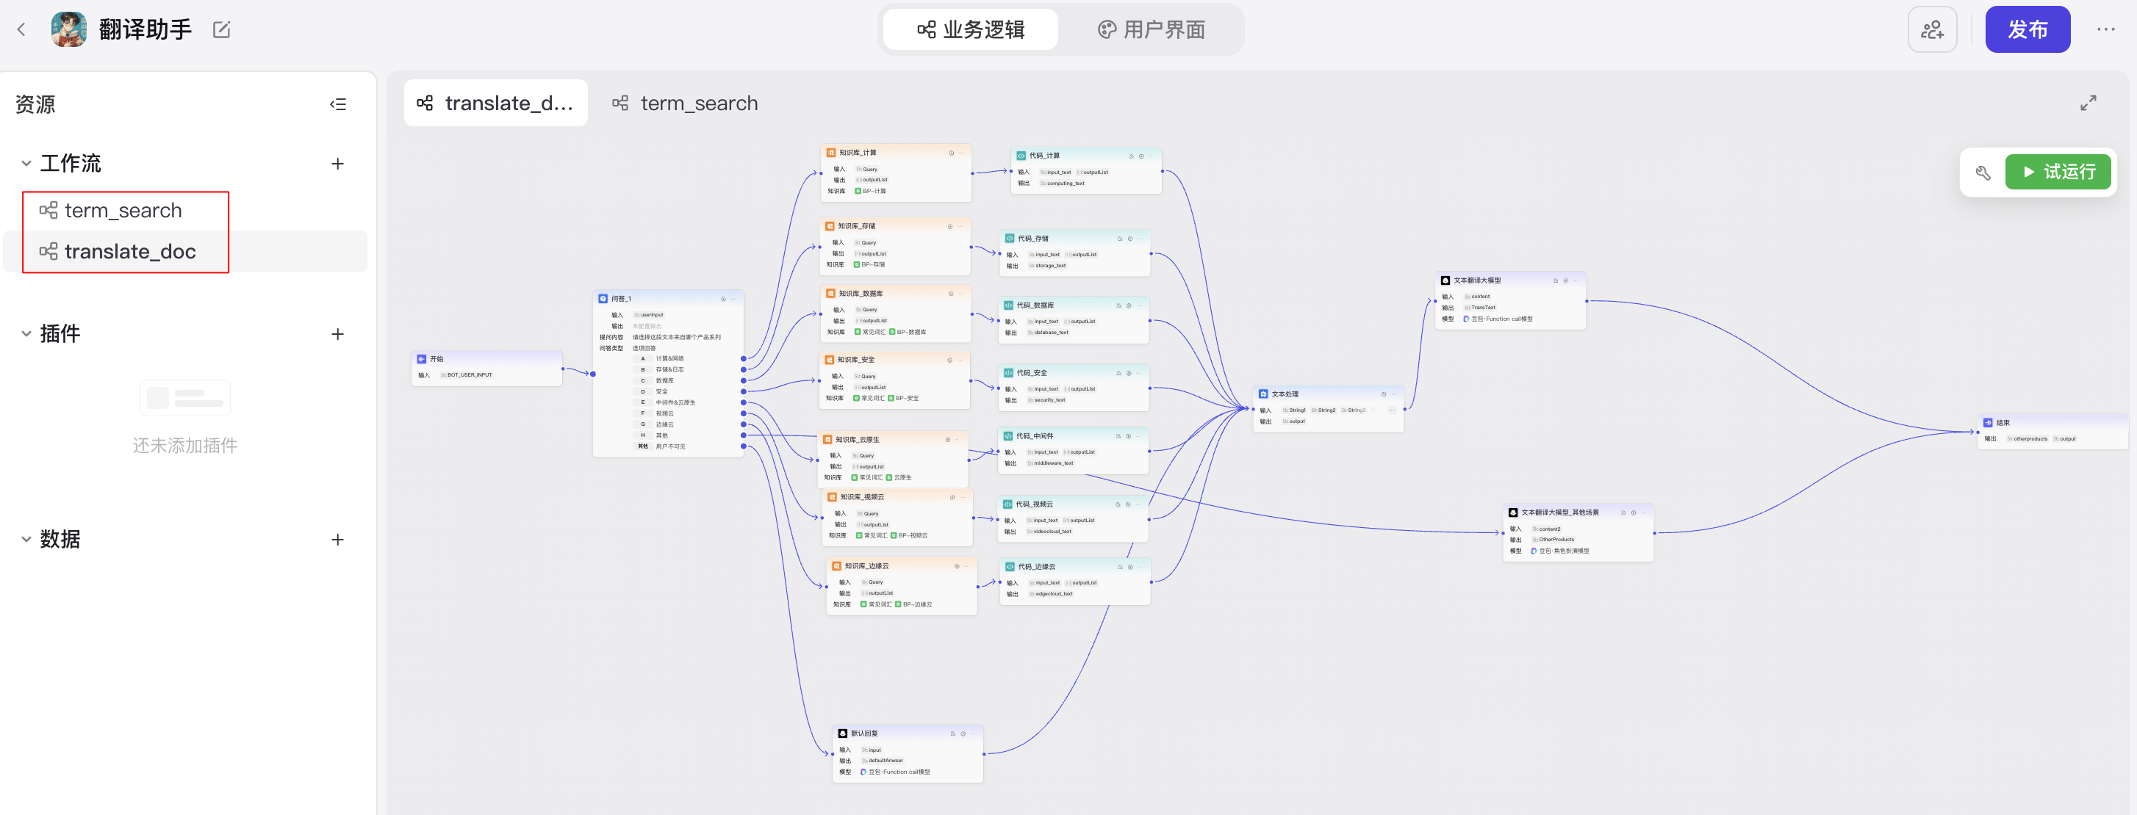
Task: Switch to the term_search canvas tab
Action: [685, 104]
